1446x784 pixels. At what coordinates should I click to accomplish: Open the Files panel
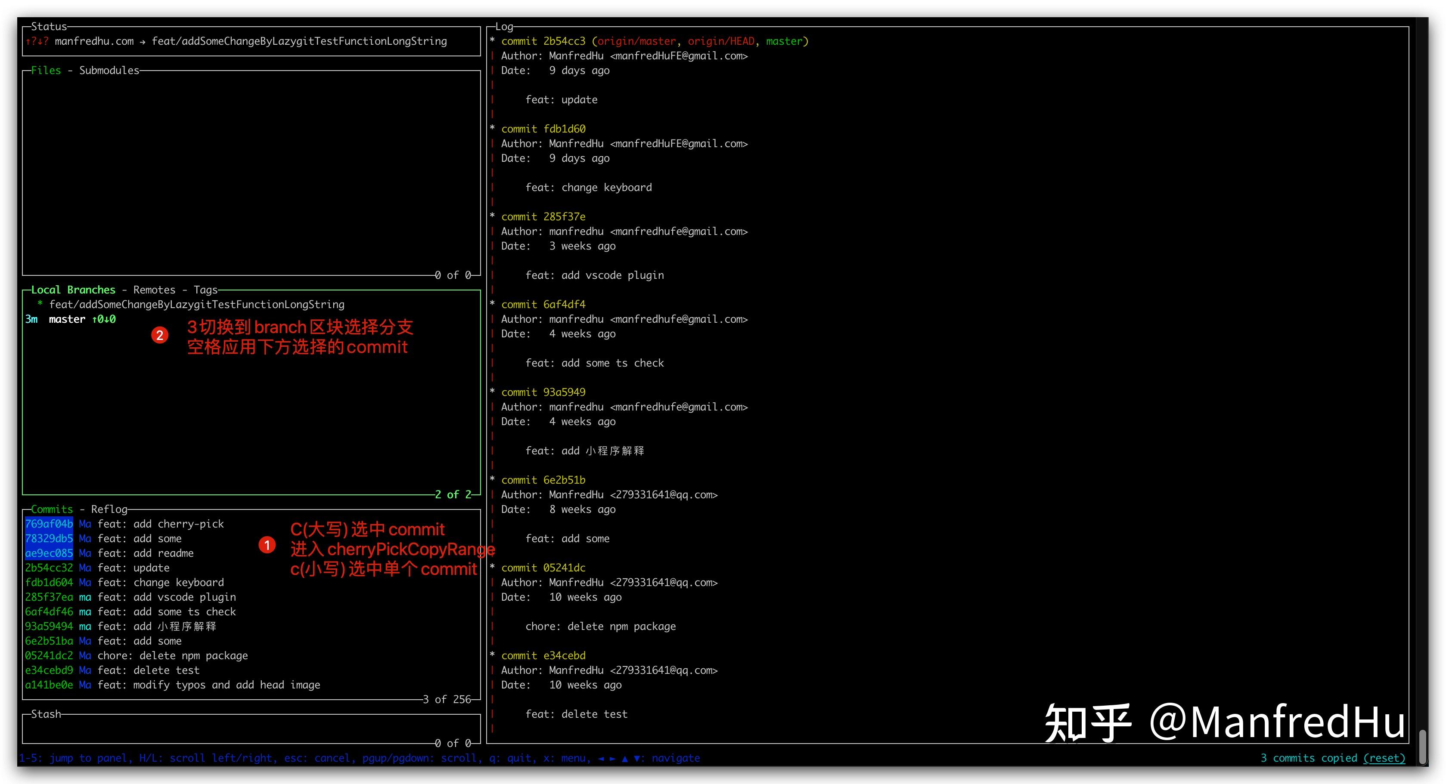[x=46, y=70]
